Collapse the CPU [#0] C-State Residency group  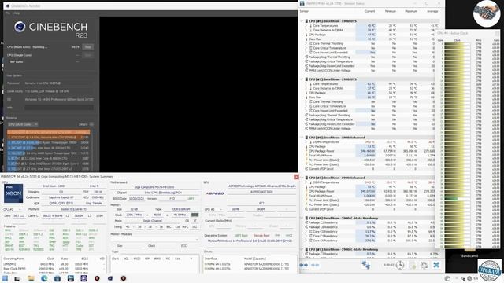302,219
